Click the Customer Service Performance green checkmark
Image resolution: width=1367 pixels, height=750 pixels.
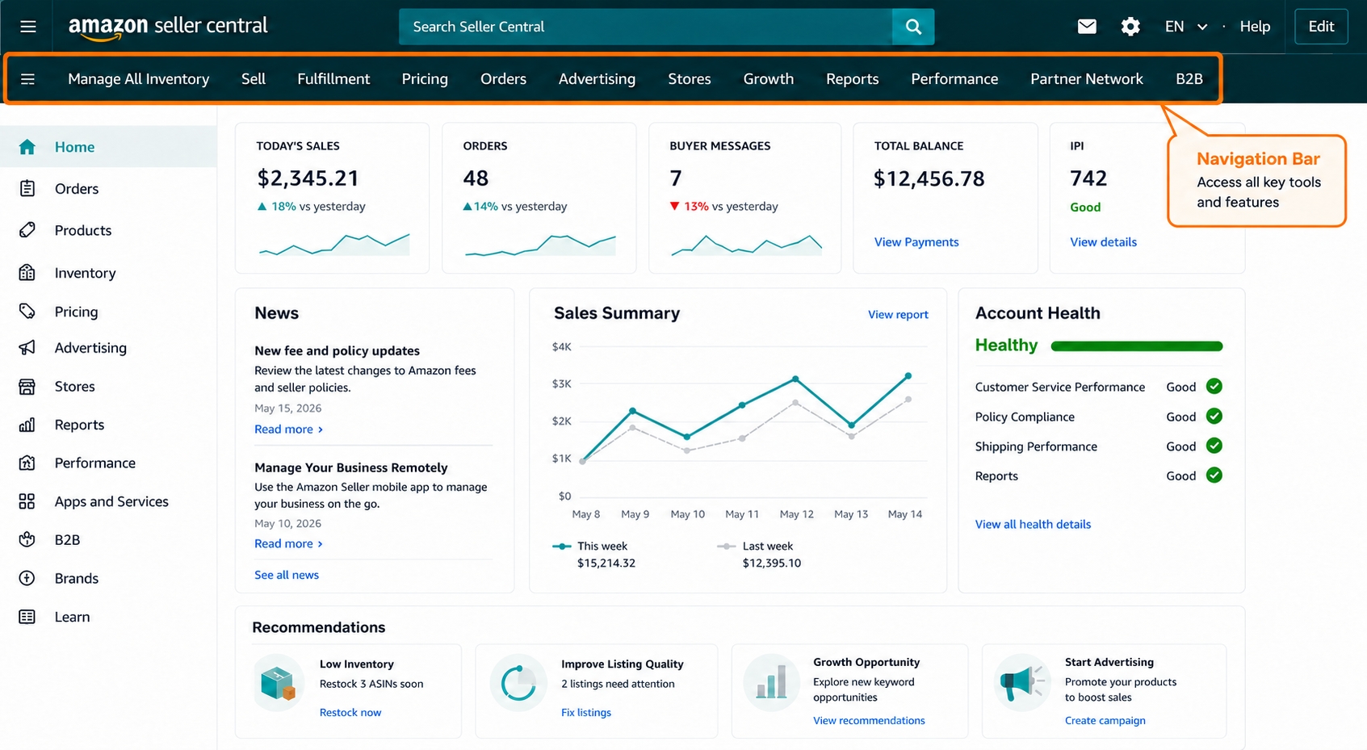click(x=1214, y=387)
